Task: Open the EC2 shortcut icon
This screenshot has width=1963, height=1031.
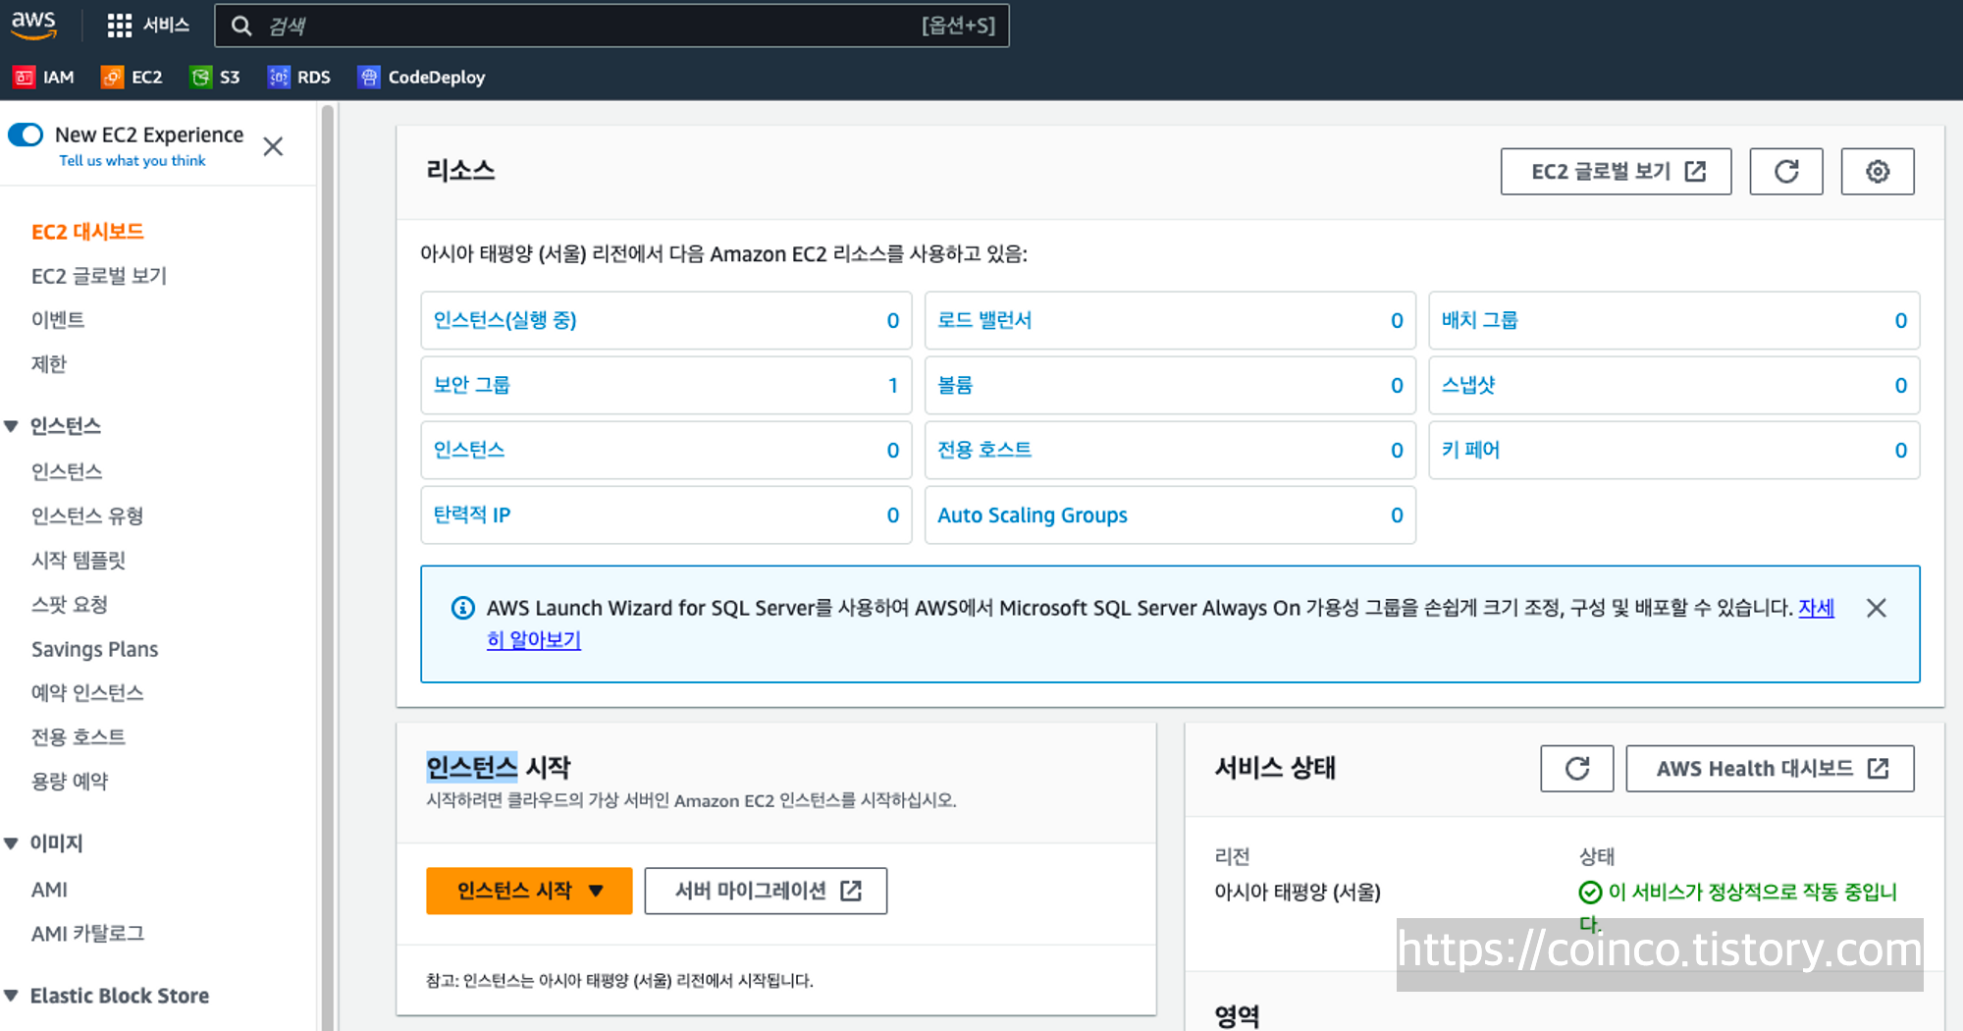Action: click(113, 77)
